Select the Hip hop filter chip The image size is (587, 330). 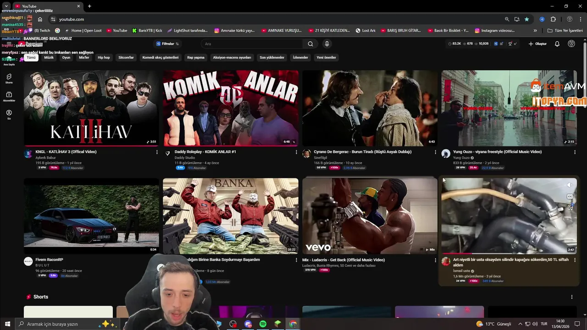pyautogui.click(x=104, y=58)
